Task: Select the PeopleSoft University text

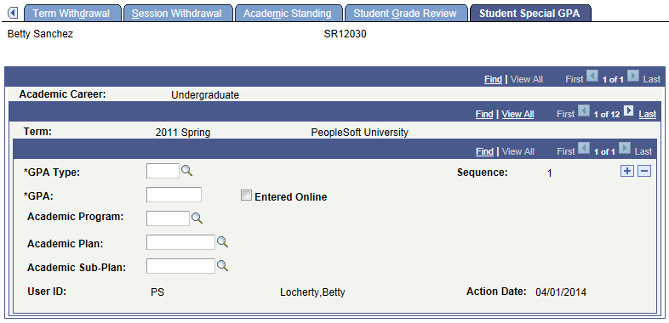Action: pyautogui.click(x=360, y=133)
